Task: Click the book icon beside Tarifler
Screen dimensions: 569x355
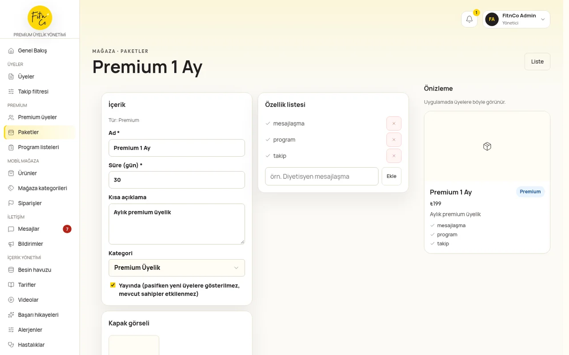Action: pyautogui.click(x=11, y=285)
